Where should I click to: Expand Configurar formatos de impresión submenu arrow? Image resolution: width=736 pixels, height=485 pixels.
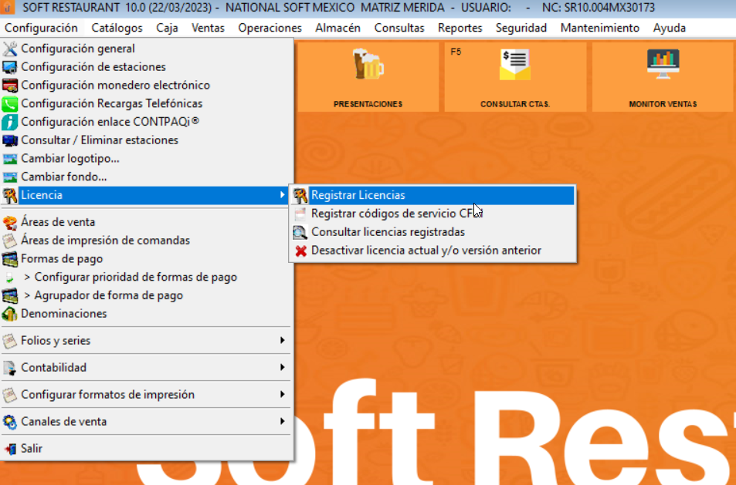[282, 394]
